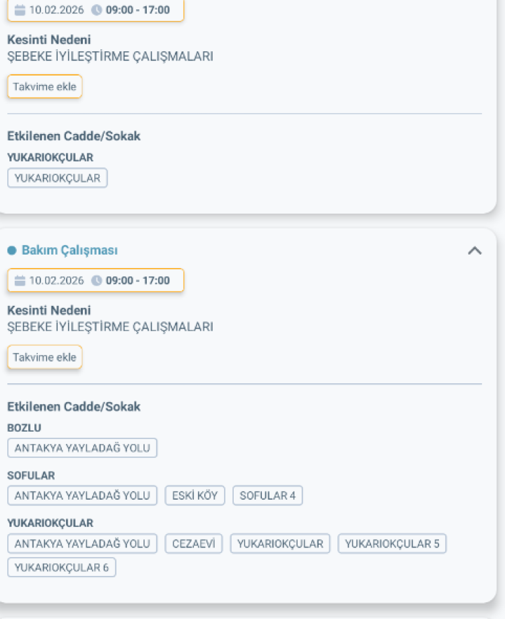The height and width of the screenshot is (619, 505).
Task: Select ANTAKYA YAYLADAĞ YOLU under SOFULAR
Action: click(x=82, y=495)
